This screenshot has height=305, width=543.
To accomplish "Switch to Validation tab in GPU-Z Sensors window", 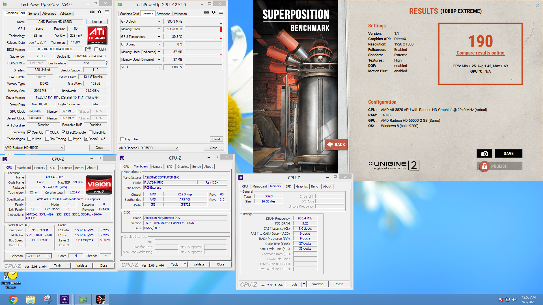I will (x=180, y=14).
